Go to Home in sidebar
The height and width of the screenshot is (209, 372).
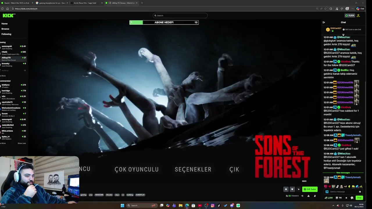[x=5, y=24]
